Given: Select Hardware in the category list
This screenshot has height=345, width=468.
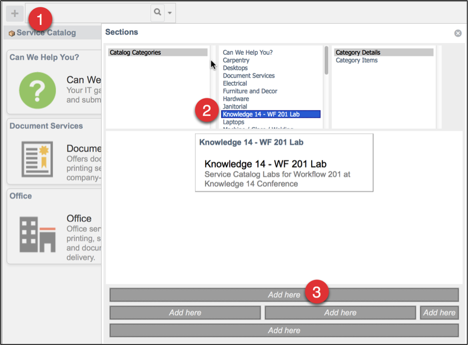Looking at the screenshot, I should (x=236, y=99).
